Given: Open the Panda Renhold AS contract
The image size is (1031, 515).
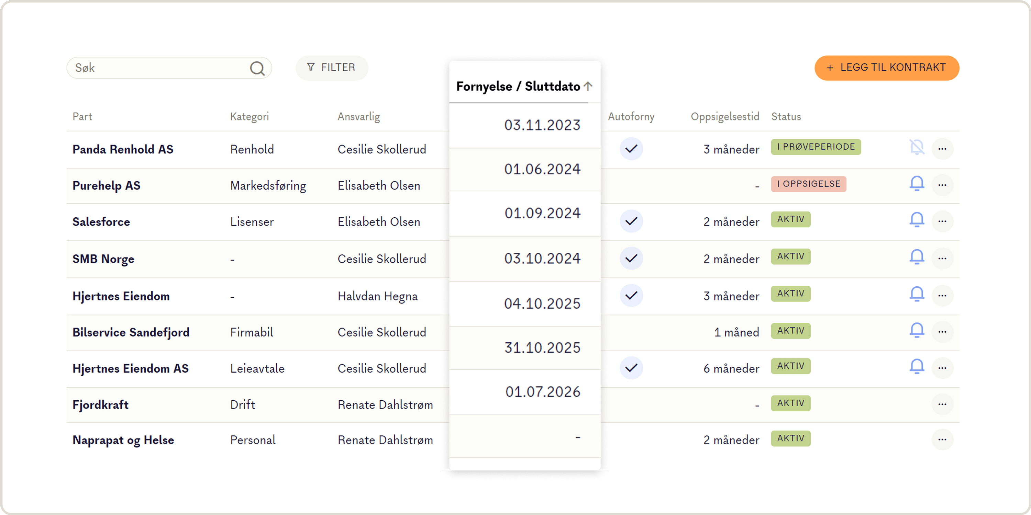Looking at the screenshot, I should click(123, 148).
